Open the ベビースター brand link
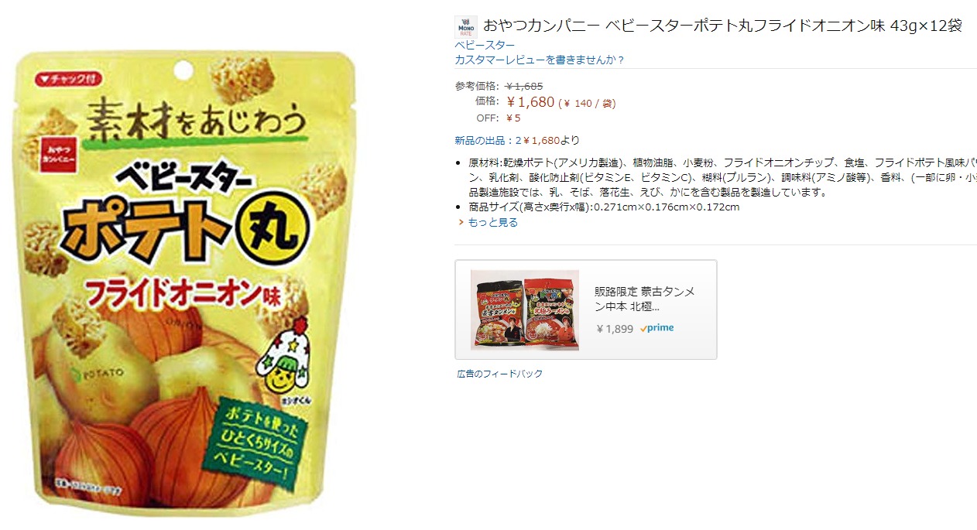The height and width of the screenshot is (530, 977). (485, 45)
